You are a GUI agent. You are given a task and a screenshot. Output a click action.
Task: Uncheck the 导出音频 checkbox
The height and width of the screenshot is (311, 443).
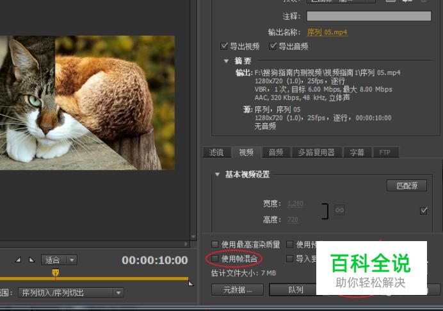(x=272, y=46)
